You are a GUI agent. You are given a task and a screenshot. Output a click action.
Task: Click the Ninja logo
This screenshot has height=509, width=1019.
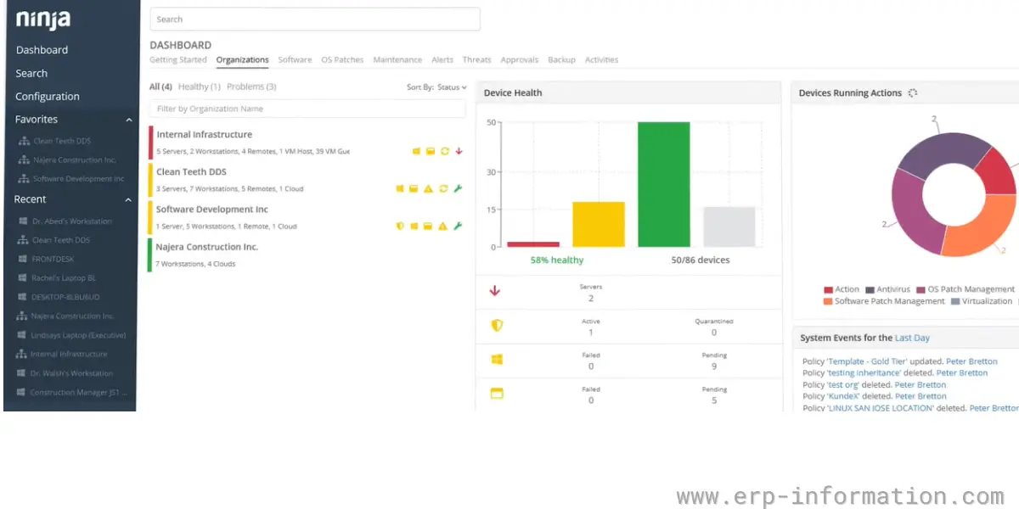(x=43, y=20)
